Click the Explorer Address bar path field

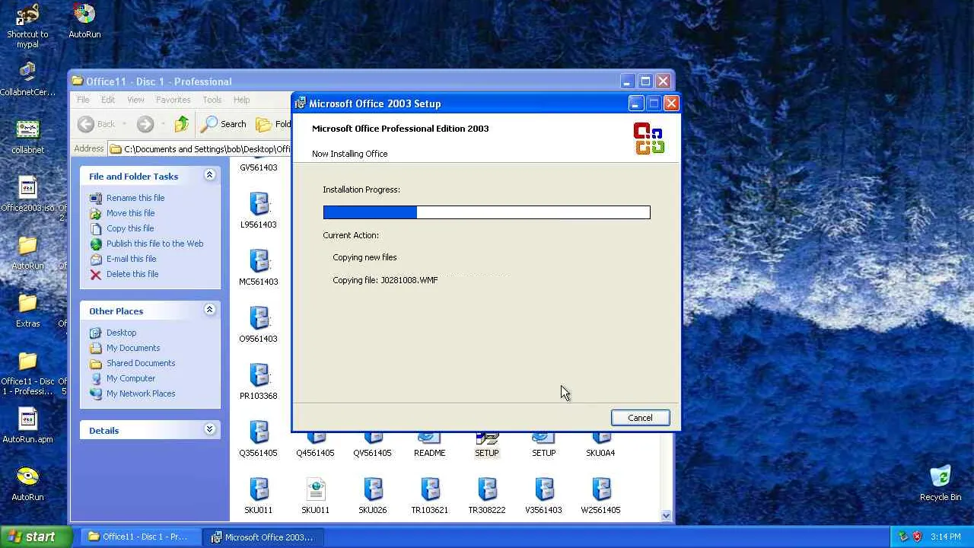coord(199,148)
